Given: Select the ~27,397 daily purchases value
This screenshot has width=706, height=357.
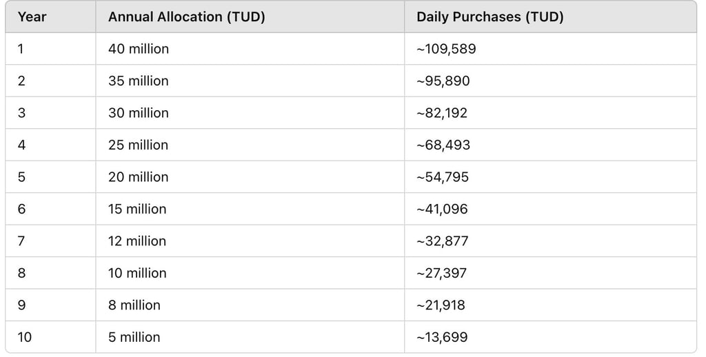Looking at the screenshot, I should (x=442, y=273).
